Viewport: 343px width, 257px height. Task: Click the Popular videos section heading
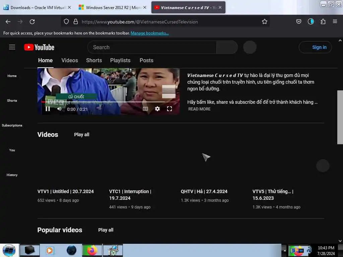[x=60, y=230]
